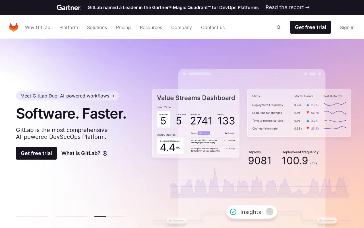364x228 pixels.
Task: Click the deployment activity area chart
Action: 260,183
